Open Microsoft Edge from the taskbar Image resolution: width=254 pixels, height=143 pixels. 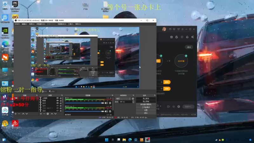(x=130, y=140)
